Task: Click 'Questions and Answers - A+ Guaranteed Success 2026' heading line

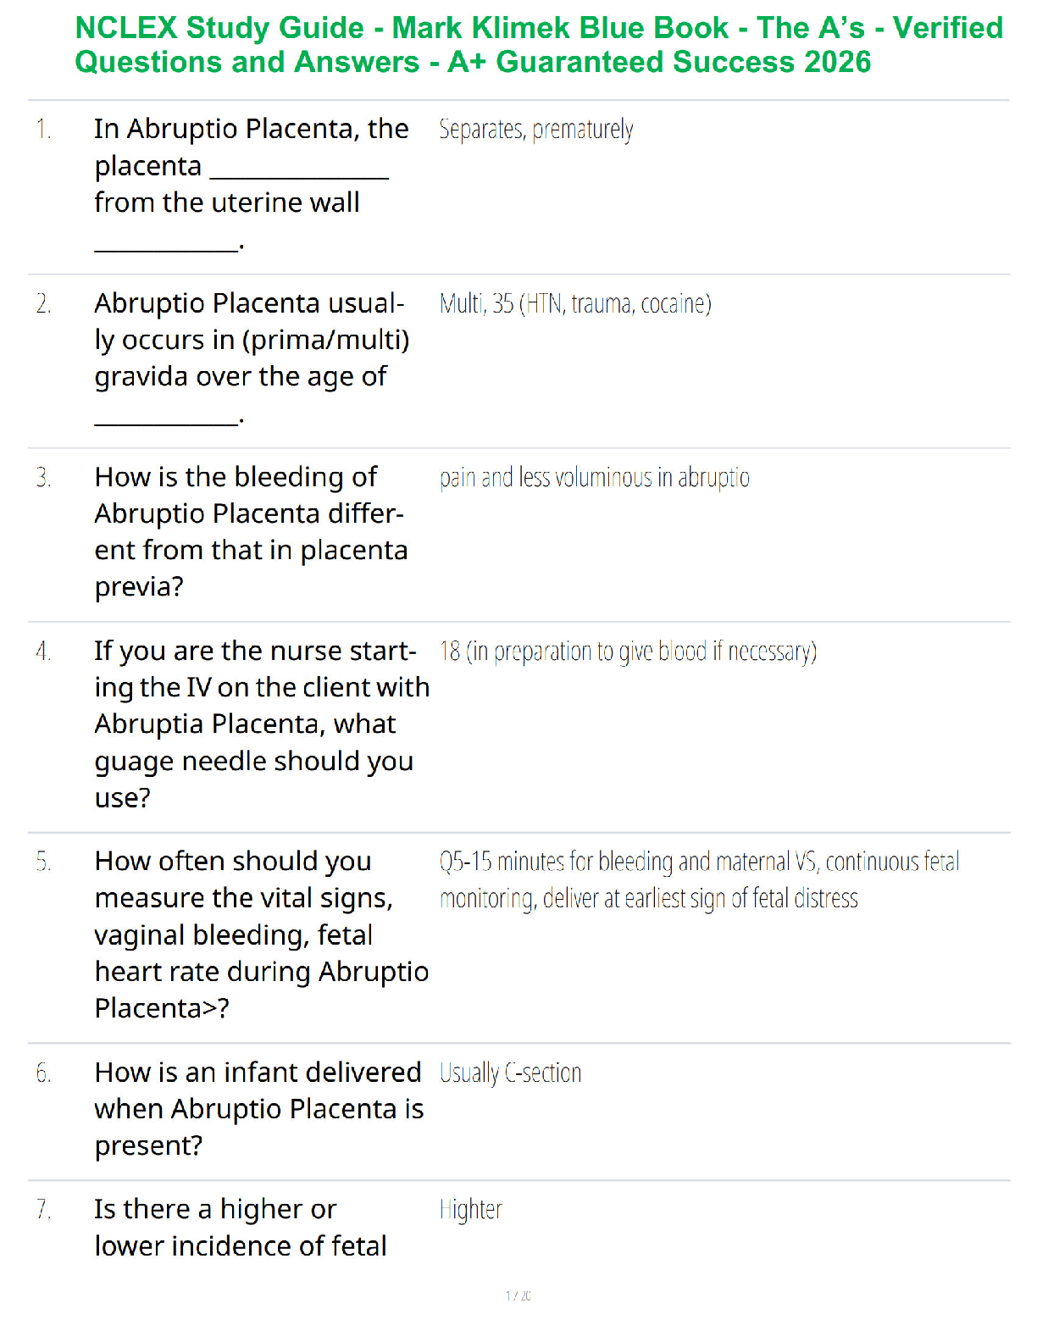Action: 473,62
